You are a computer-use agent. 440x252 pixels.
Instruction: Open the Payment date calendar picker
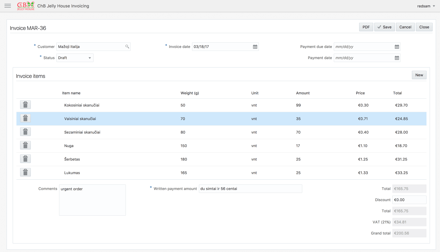[397, 58]
